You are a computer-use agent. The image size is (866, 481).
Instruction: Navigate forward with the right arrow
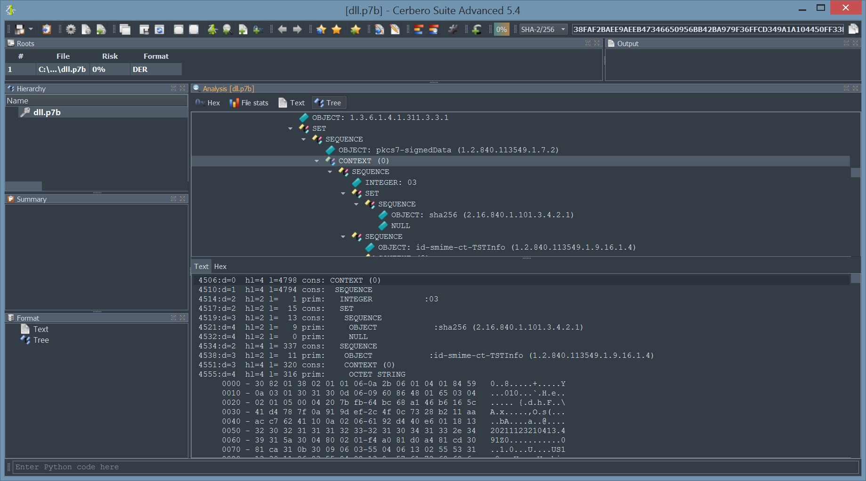point(297,30)
